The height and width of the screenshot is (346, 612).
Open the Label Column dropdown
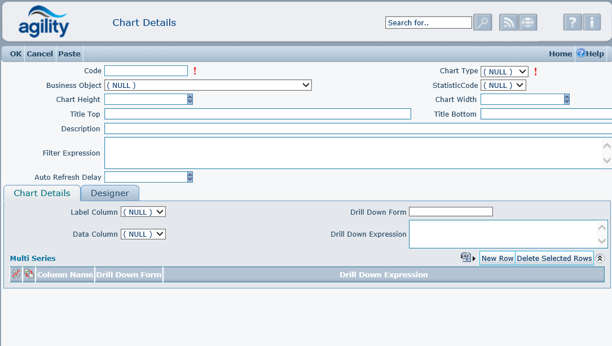point(143,212)
